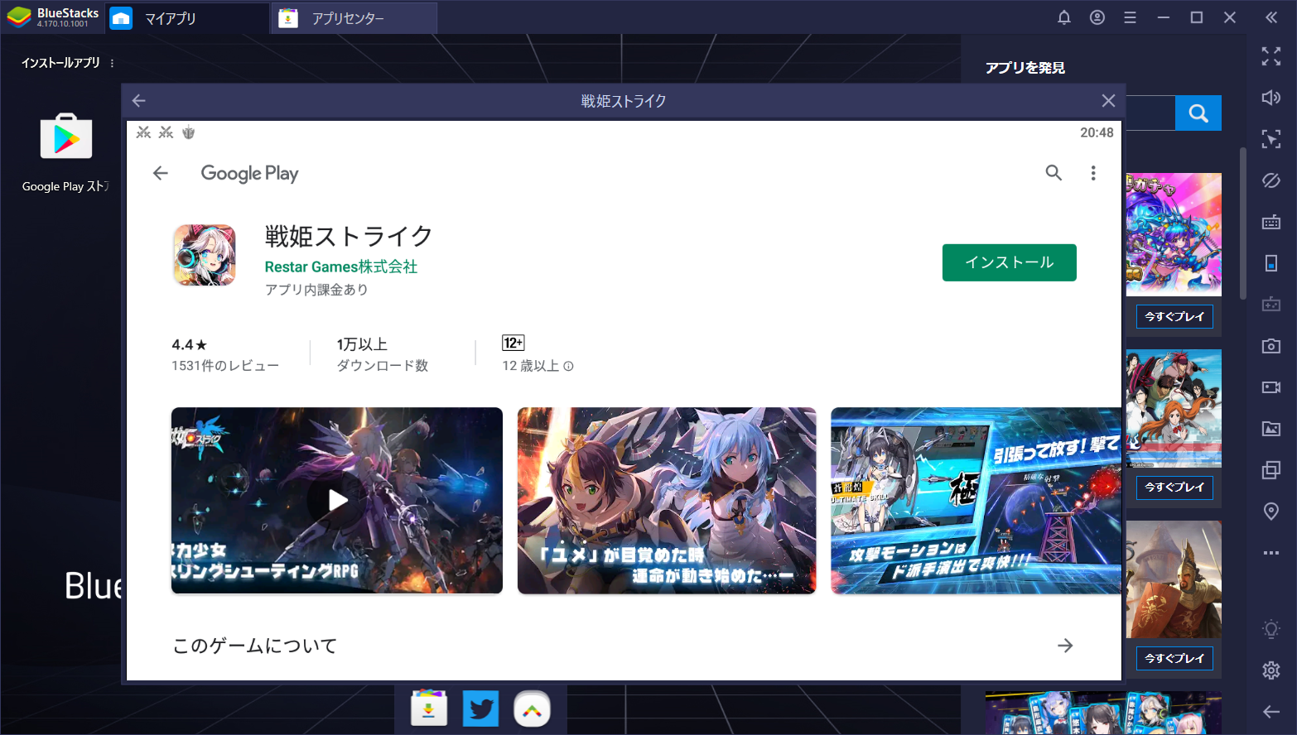Click the Twitter icon in the dock

[480, 709]
